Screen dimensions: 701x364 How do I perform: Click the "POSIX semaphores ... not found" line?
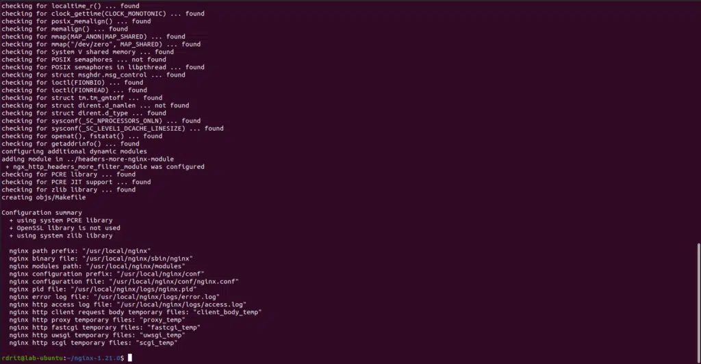84,60
